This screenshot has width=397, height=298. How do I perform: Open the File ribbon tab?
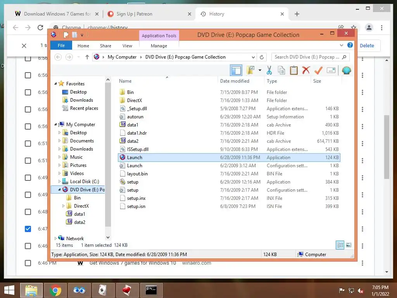coord(61,45)
